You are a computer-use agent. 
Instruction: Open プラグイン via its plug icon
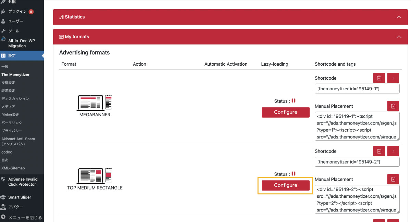(3, 12)
